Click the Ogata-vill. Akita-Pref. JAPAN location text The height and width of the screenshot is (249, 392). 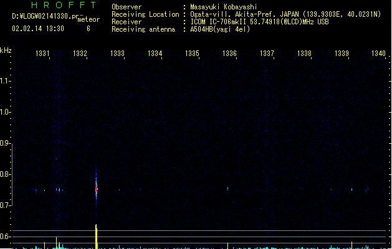point(244,14)
